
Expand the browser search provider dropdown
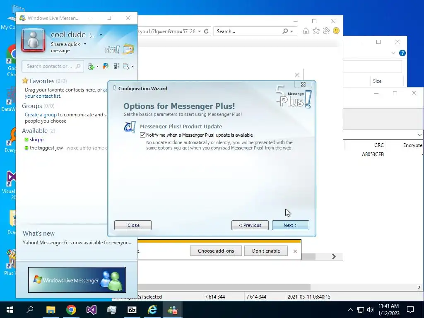point(292,31)
